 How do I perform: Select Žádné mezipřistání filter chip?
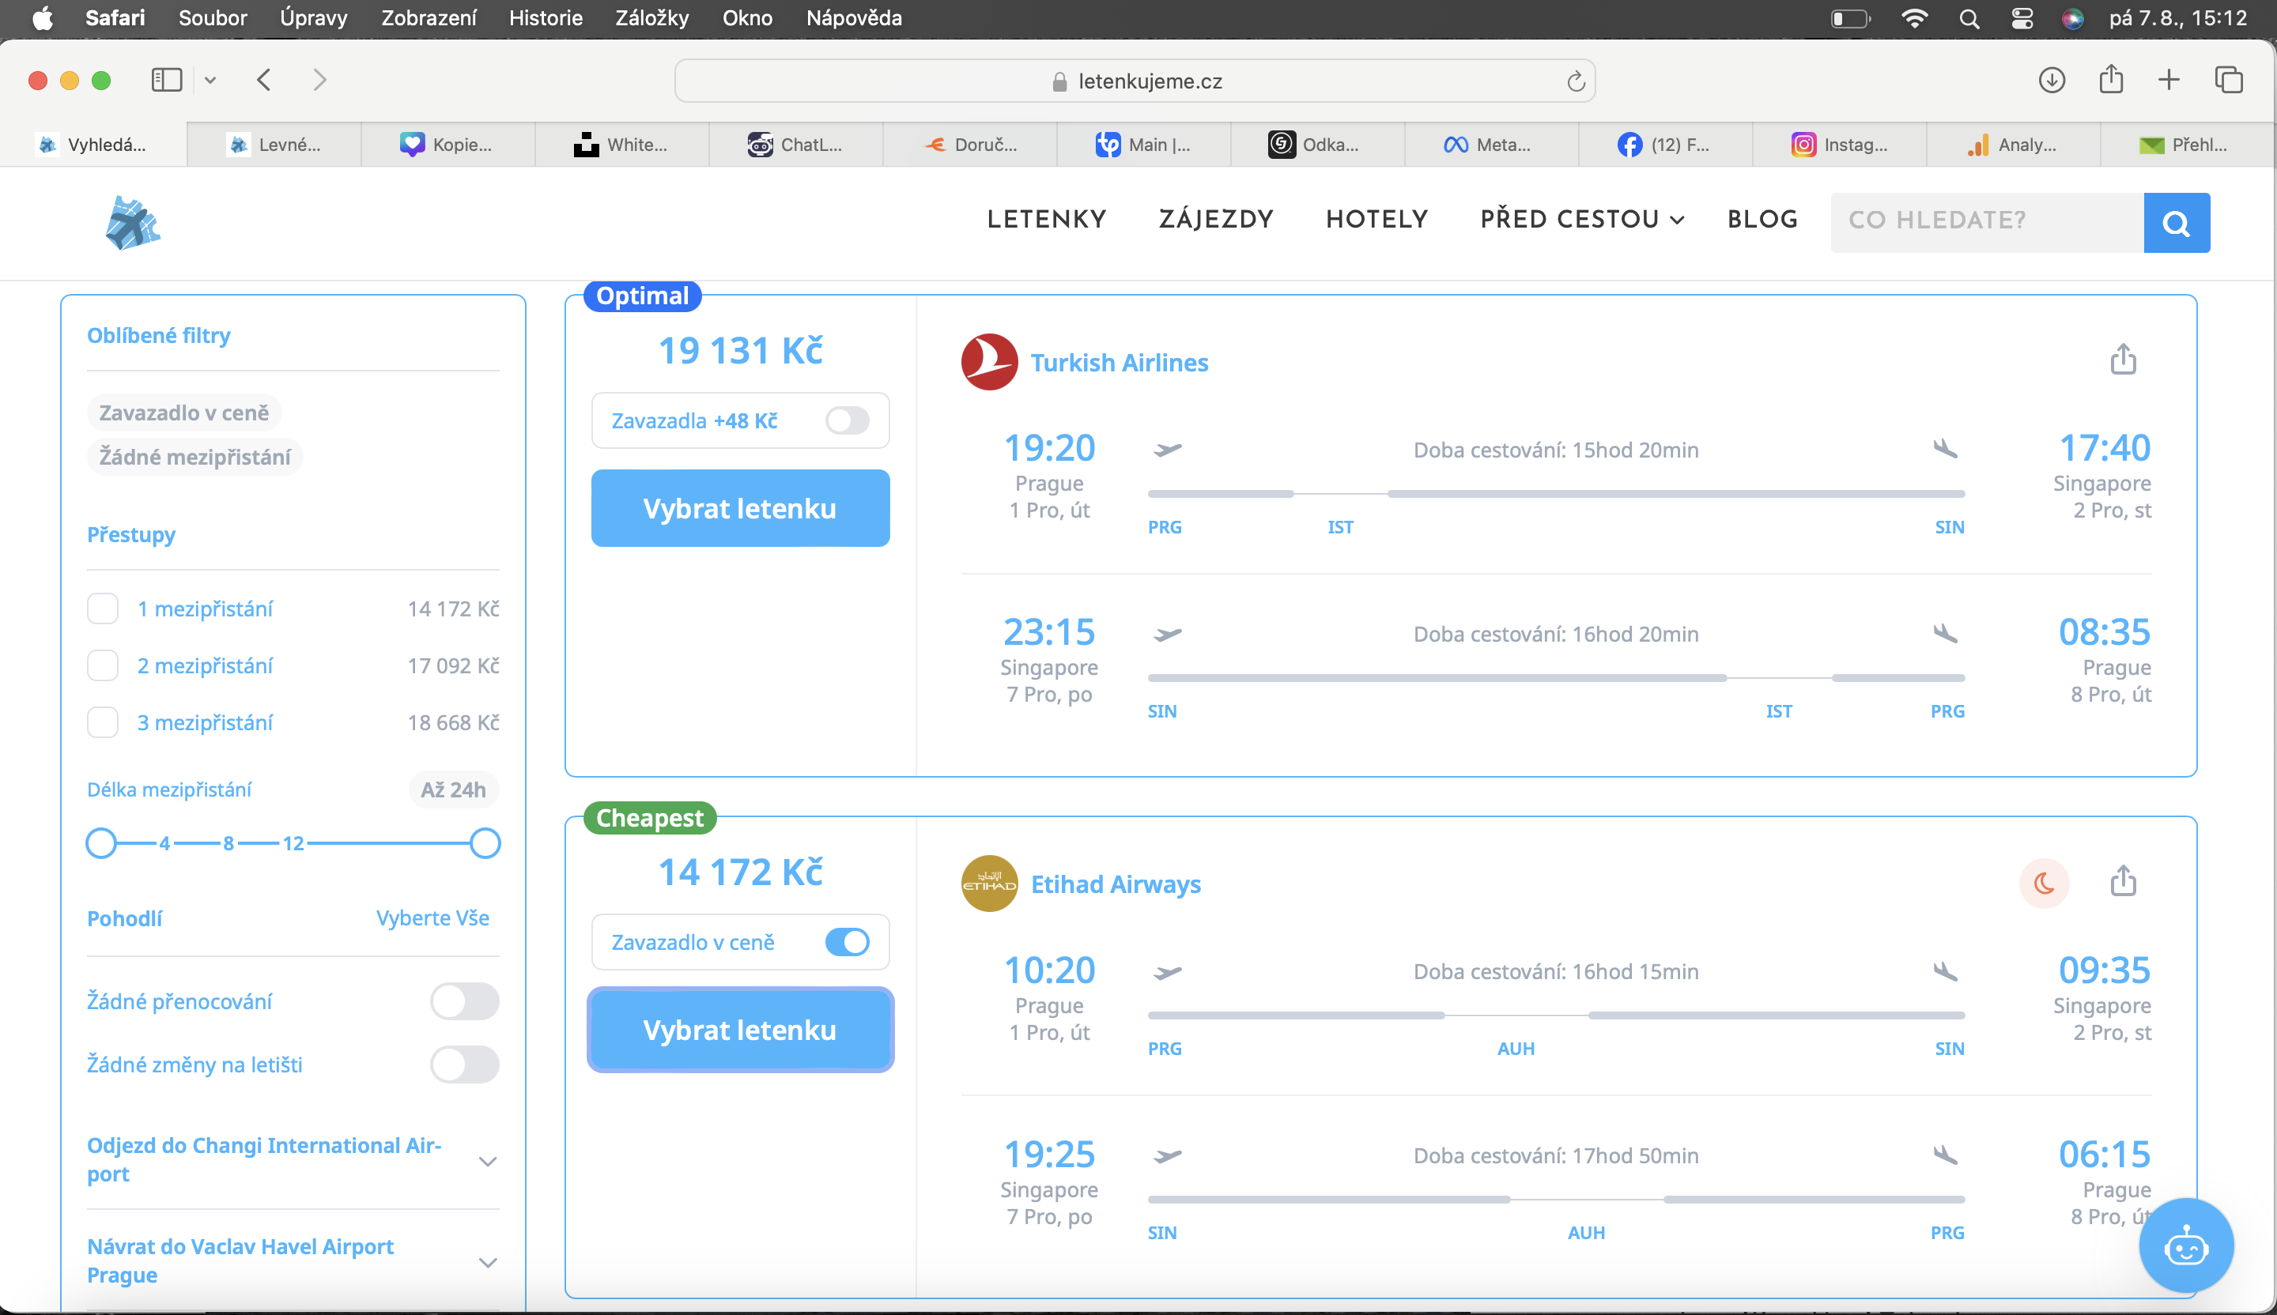coord(194,457)
